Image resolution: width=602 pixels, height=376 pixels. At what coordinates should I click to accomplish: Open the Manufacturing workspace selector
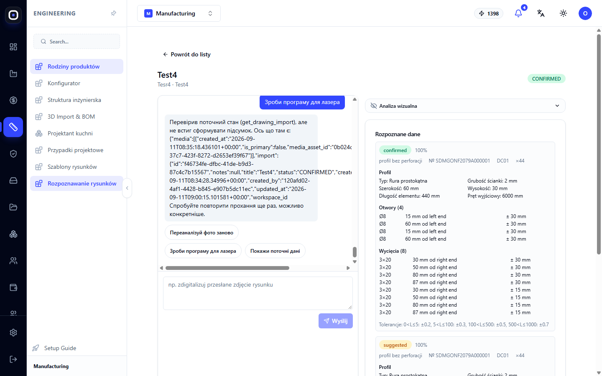tap(179, 13)
